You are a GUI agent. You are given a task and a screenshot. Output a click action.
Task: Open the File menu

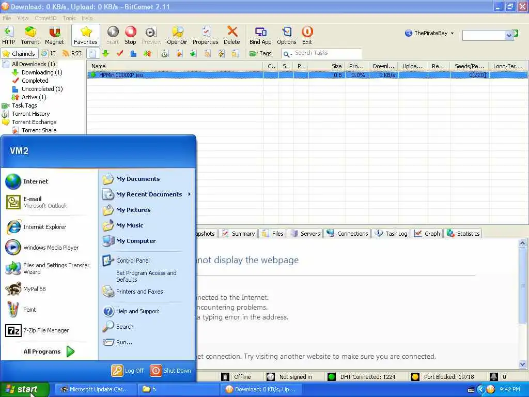tap(7, 18)
